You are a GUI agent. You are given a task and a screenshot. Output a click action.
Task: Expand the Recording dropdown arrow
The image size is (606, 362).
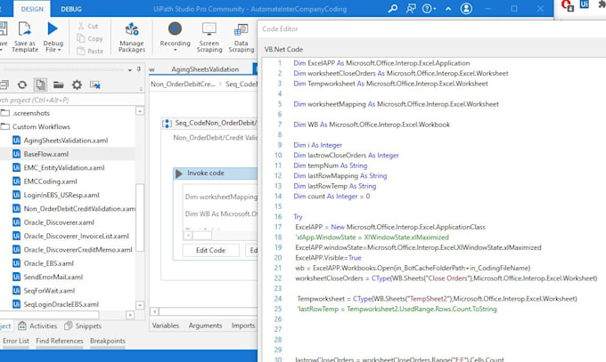tap(175, 50)
